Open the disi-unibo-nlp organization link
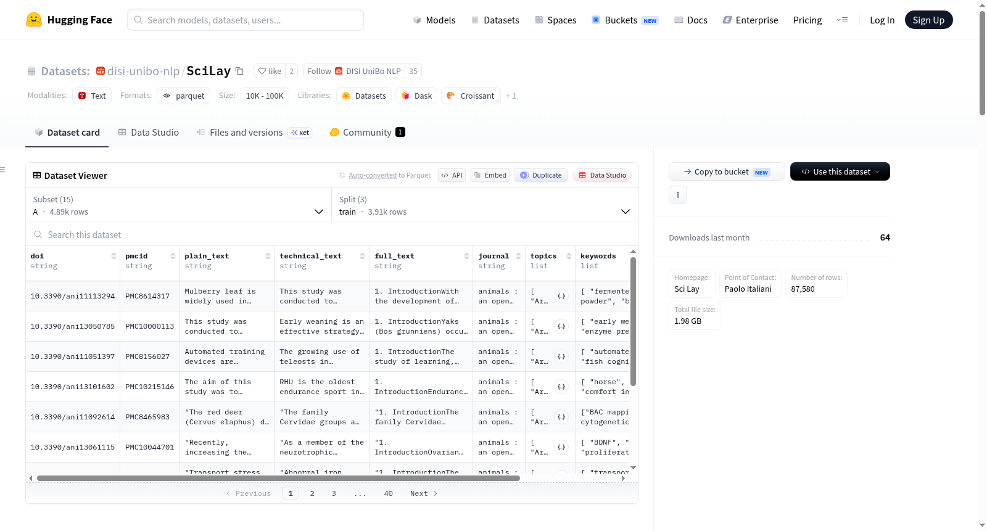987x531 pixels. pos(143,71)
